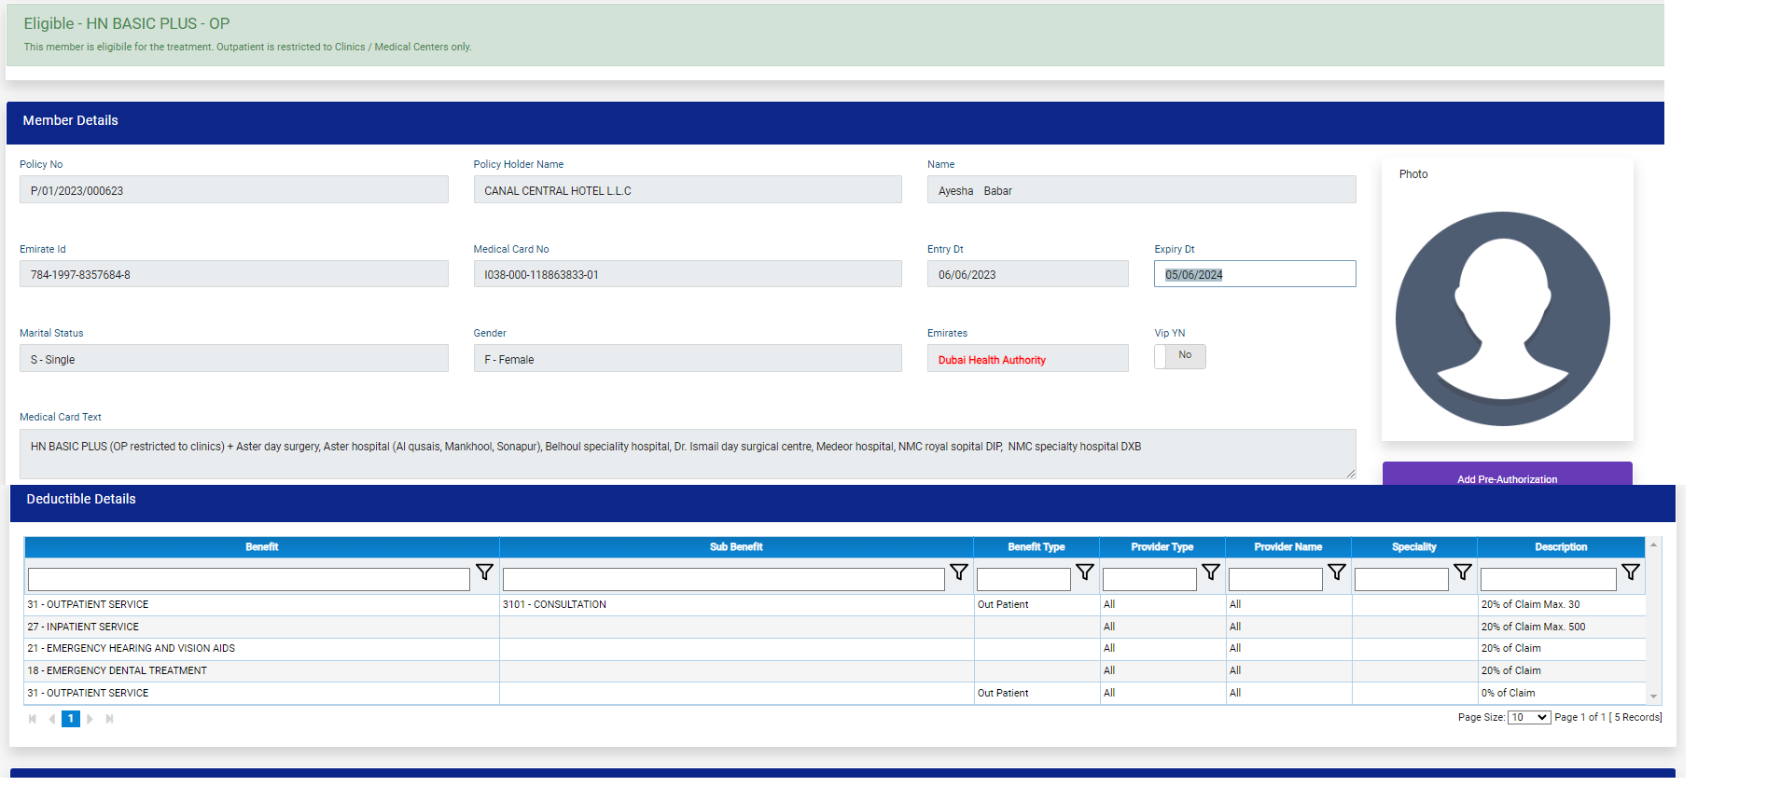Go to the last page arrow icon
Screen dimensions: 1781x800
[109, 719]
